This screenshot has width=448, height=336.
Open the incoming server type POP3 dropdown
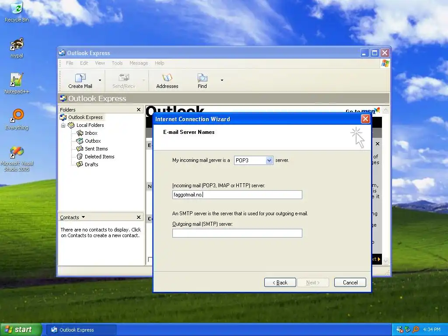pos(269,161)
